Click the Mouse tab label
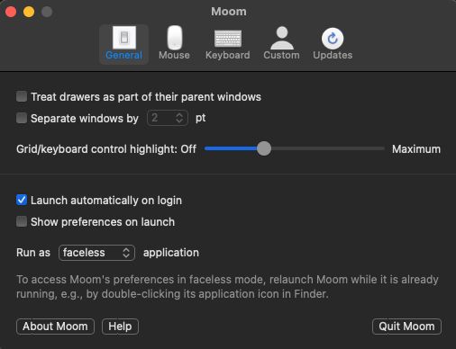 pos(174,55)
